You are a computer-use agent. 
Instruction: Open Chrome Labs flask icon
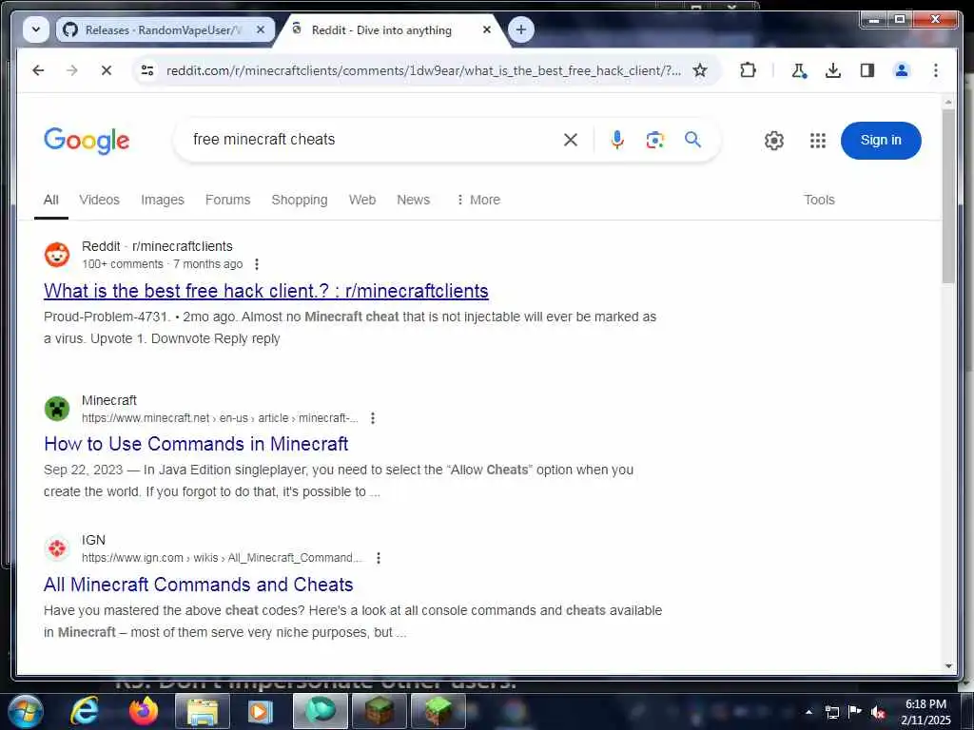pyautogui.click(x=799, y=70)
